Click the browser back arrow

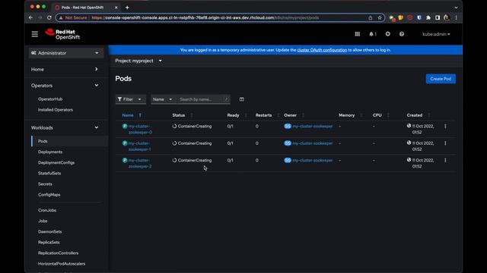pyautogui.click(x=30, y=17)
